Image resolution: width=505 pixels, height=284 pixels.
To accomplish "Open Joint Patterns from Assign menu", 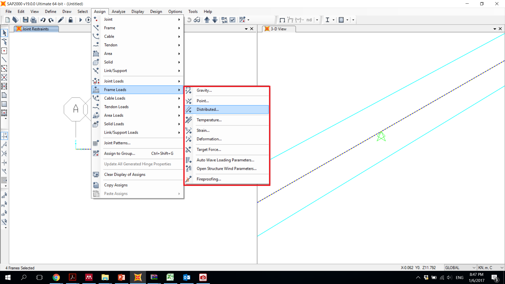I will click(x=137, y=143).
